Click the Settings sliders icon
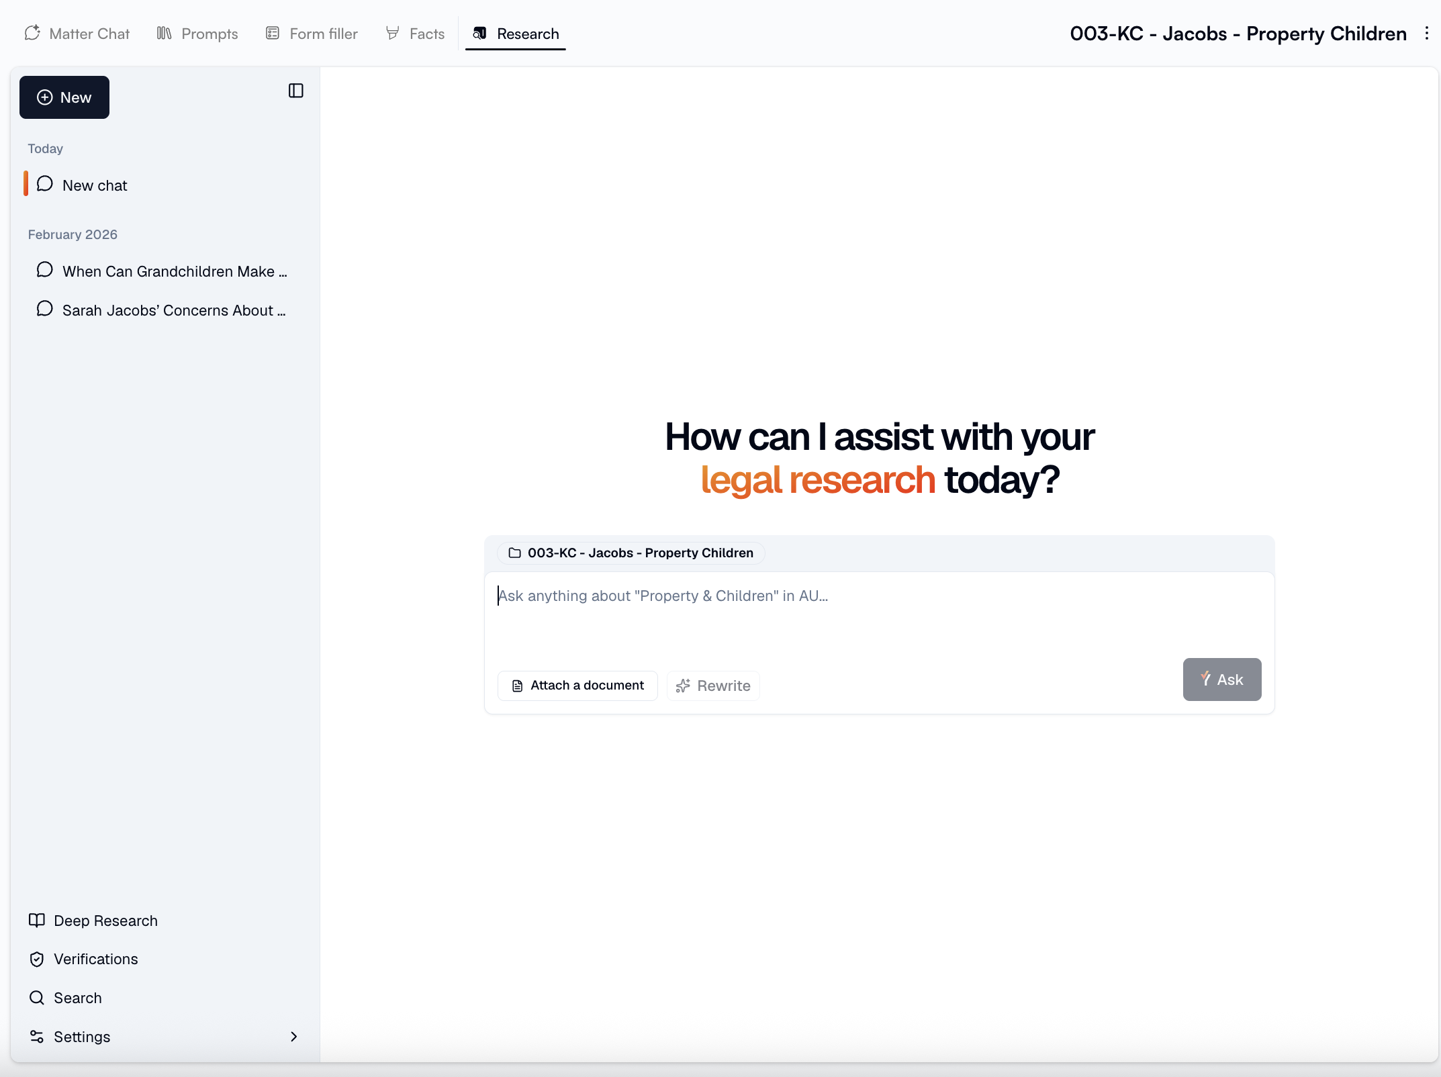 (x=37, y=1037)
